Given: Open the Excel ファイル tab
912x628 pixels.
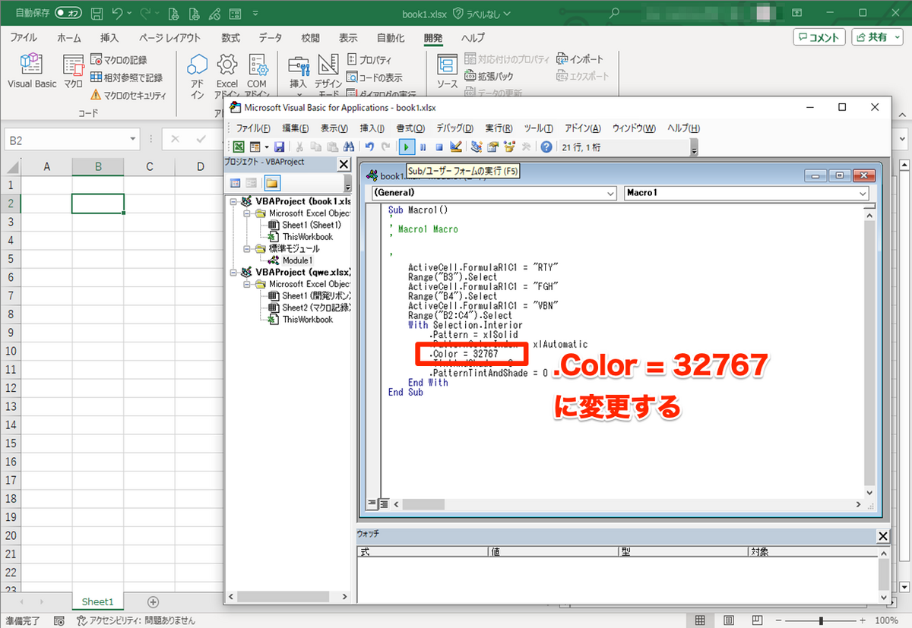Looking at the screenshot, I should 23,38.
